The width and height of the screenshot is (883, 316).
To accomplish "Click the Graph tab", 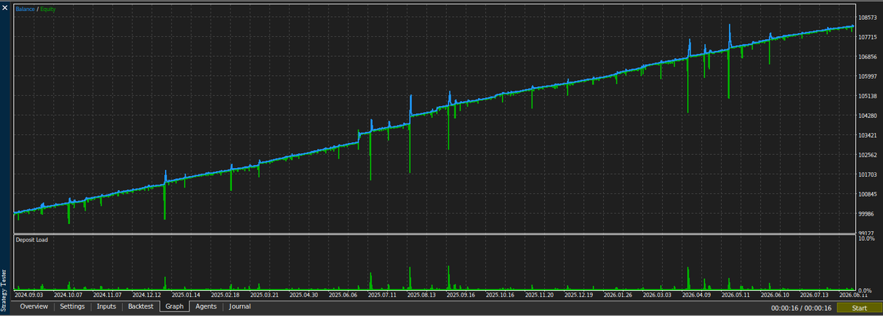I will click(x=175, y=307).
